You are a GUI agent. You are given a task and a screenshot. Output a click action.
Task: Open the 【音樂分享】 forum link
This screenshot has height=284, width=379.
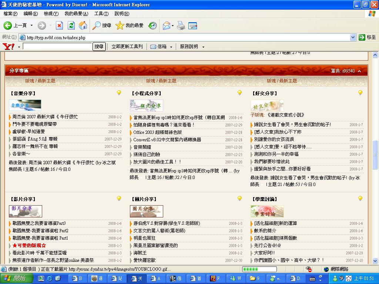point(23,93)
